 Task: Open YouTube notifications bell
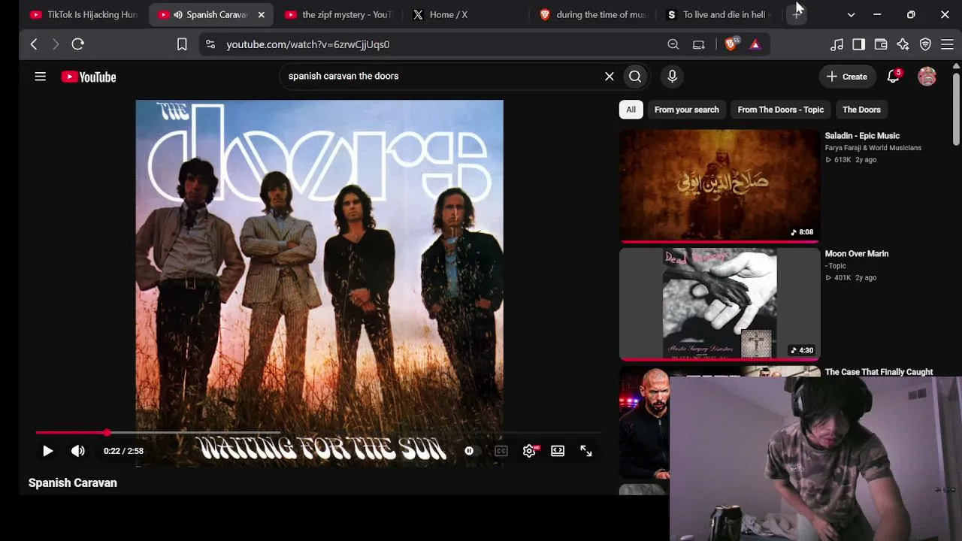tap(894, 76)
